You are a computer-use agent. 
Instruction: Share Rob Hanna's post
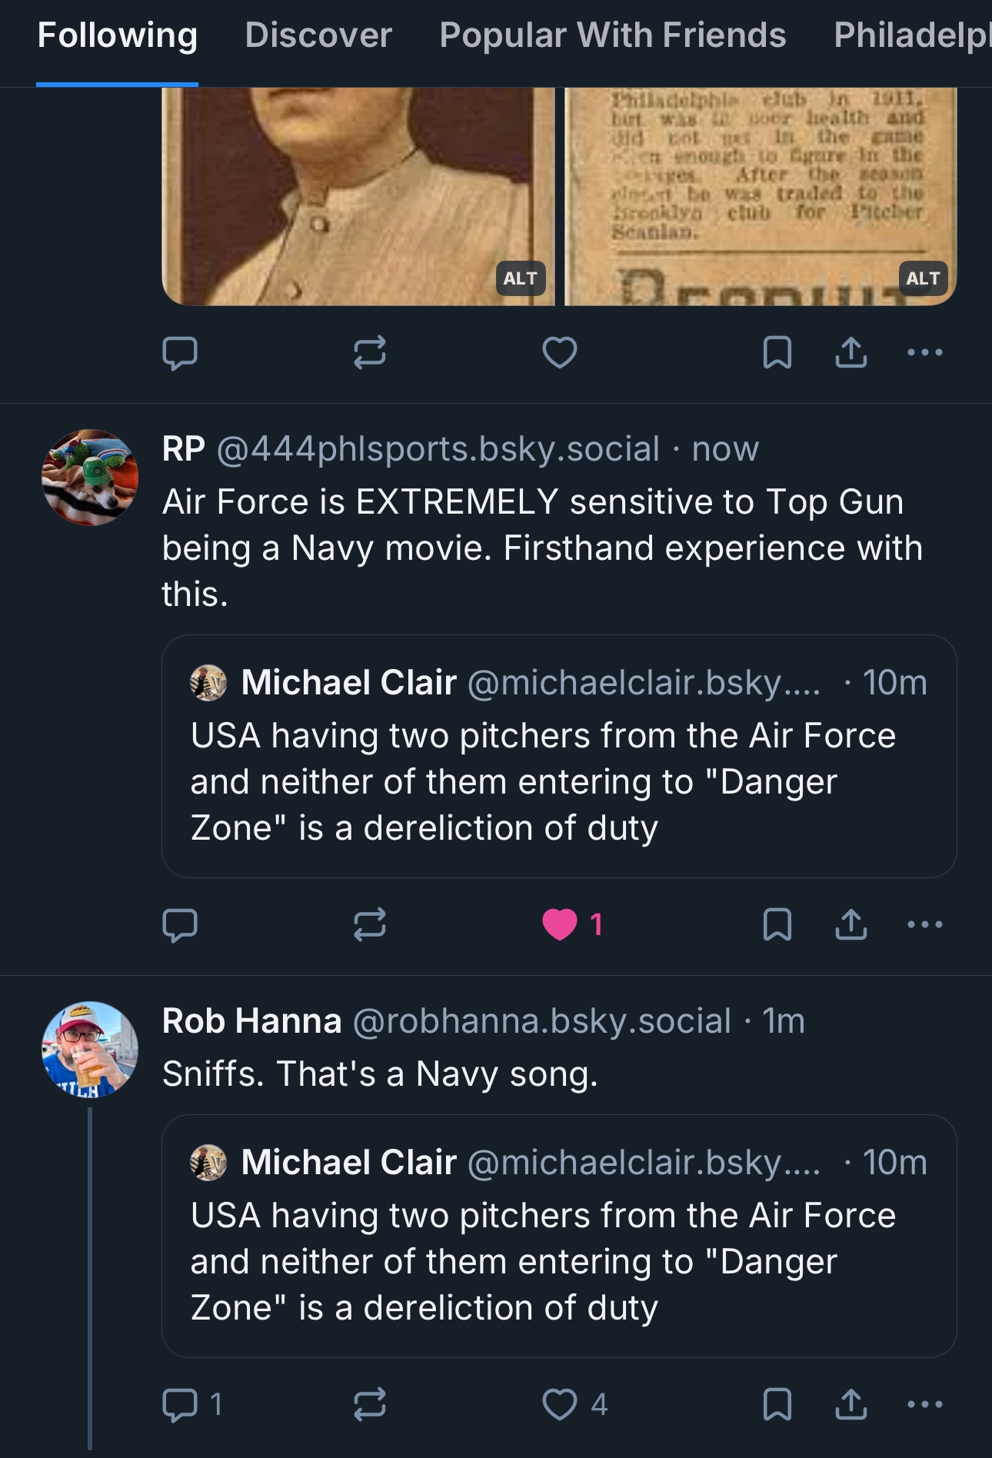tap(851, 1404)
